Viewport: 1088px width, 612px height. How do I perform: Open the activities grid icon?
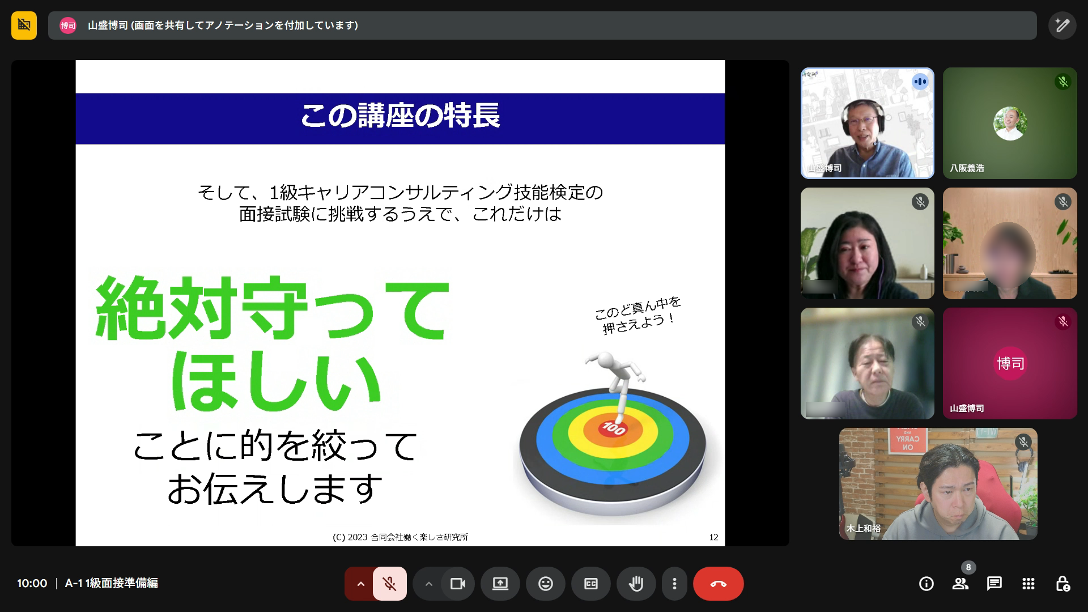tap(1028, 584)
